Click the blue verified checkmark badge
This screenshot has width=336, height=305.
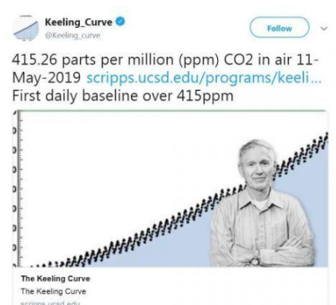pyautogui.click(x=121, y=22)
